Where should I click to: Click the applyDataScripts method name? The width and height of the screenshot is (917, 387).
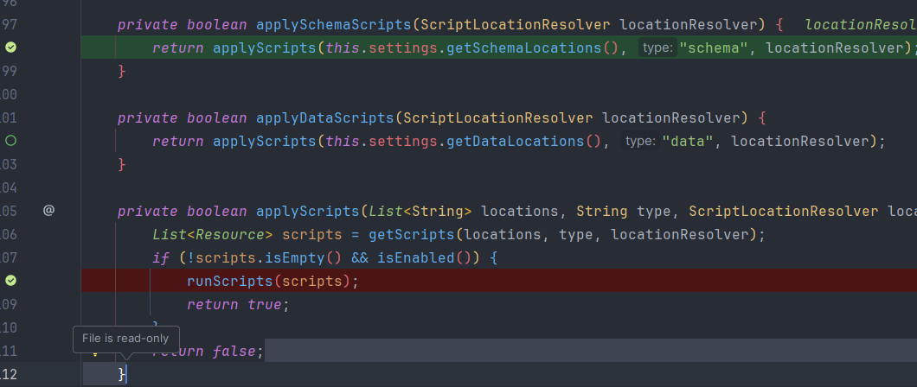tap(325, 117)
